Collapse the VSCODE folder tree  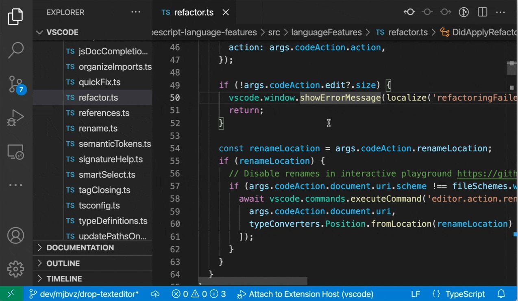click(39, 32)
